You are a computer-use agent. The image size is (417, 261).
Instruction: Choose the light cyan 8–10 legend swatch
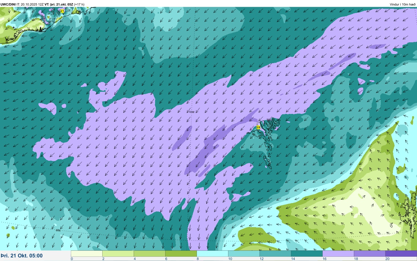click(212, 254)
